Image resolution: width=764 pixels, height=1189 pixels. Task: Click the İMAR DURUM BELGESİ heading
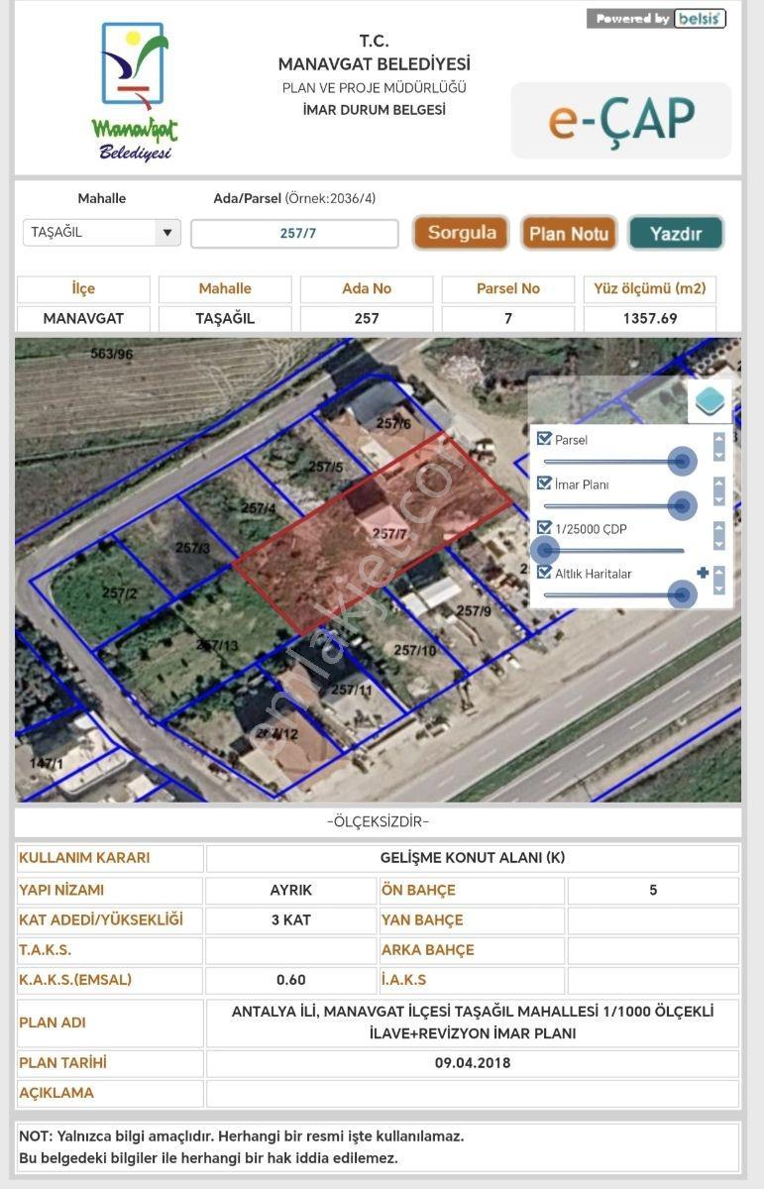click(x=374, y=110)
